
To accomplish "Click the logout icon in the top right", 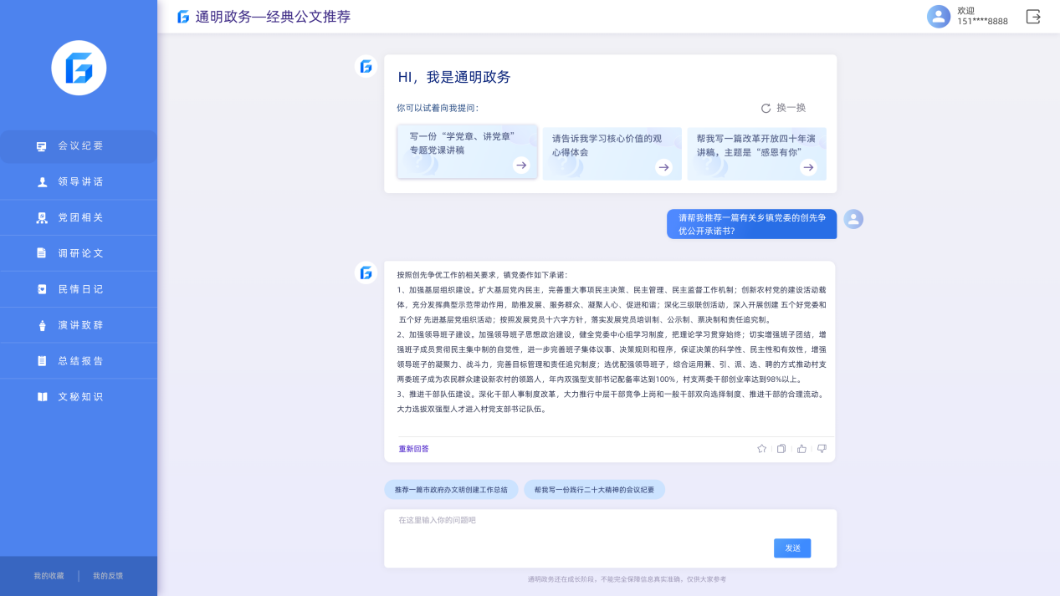I will [1033, 17].
